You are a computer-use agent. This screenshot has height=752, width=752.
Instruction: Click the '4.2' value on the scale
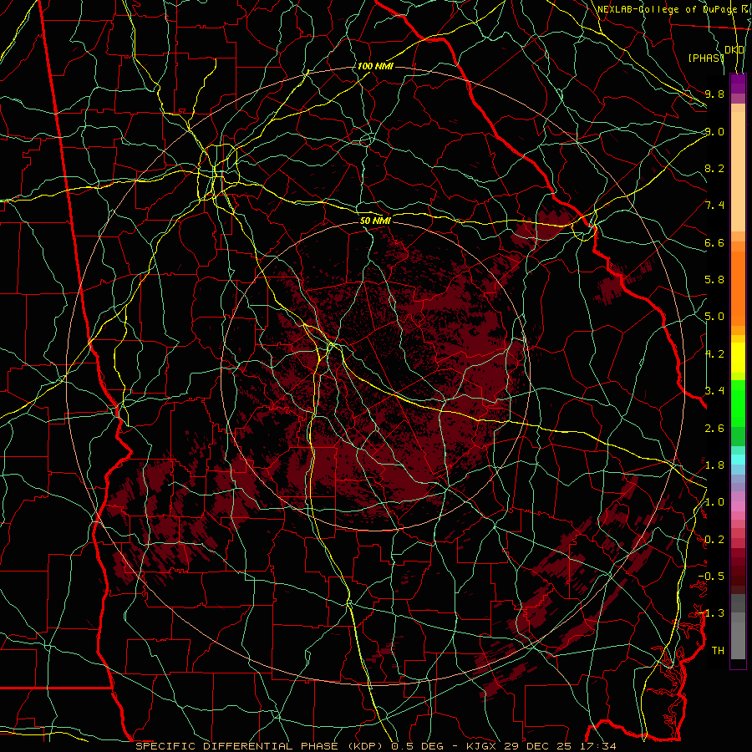tap(714, 354)
